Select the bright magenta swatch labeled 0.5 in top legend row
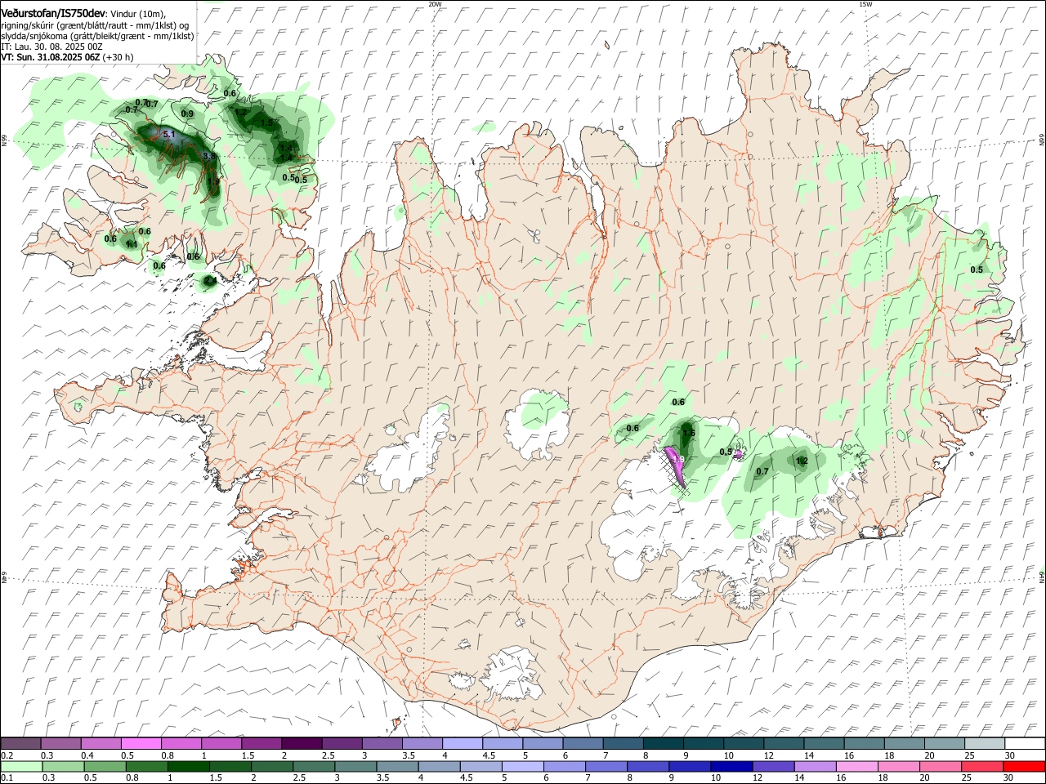This screenshot has height=784, width=1046. point(141,743)
